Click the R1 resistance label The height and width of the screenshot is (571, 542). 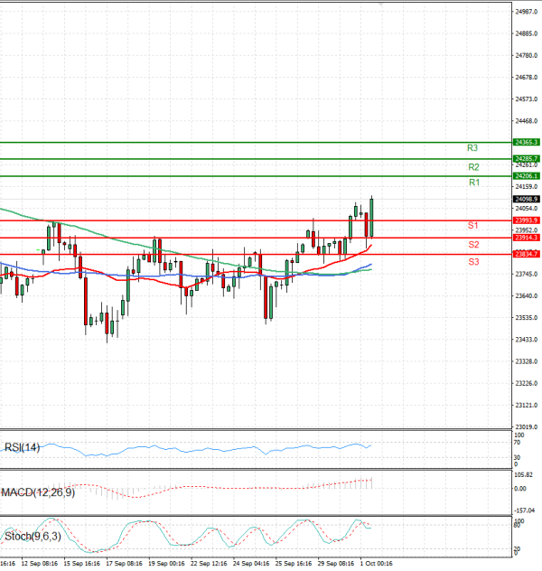tap(473, 183)
